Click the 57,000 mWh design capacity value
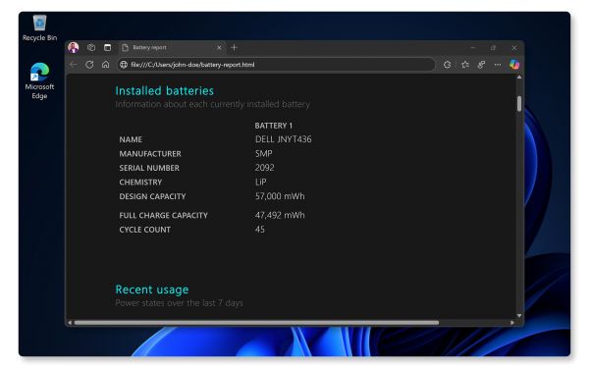Screen dimensions: 589x368 [280, 196]
